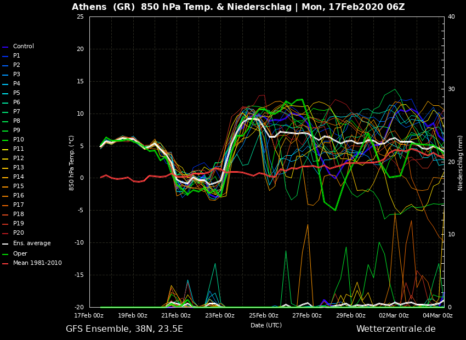Click the red color dash beside Mean 1981-2010
Viewport: 466px width, 340px height.
(x=5, y=264)
